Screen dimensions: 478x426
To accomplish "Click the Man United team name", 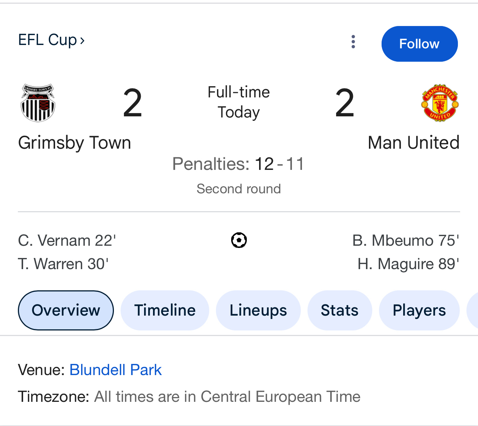I will coord(414,143).
